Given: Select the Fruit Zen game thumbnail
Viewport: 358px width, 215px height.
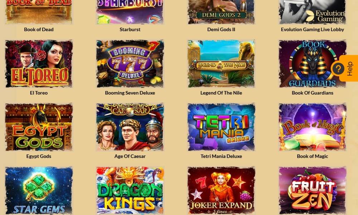Looking at the screenshot, I should click(x=313, y=191).
